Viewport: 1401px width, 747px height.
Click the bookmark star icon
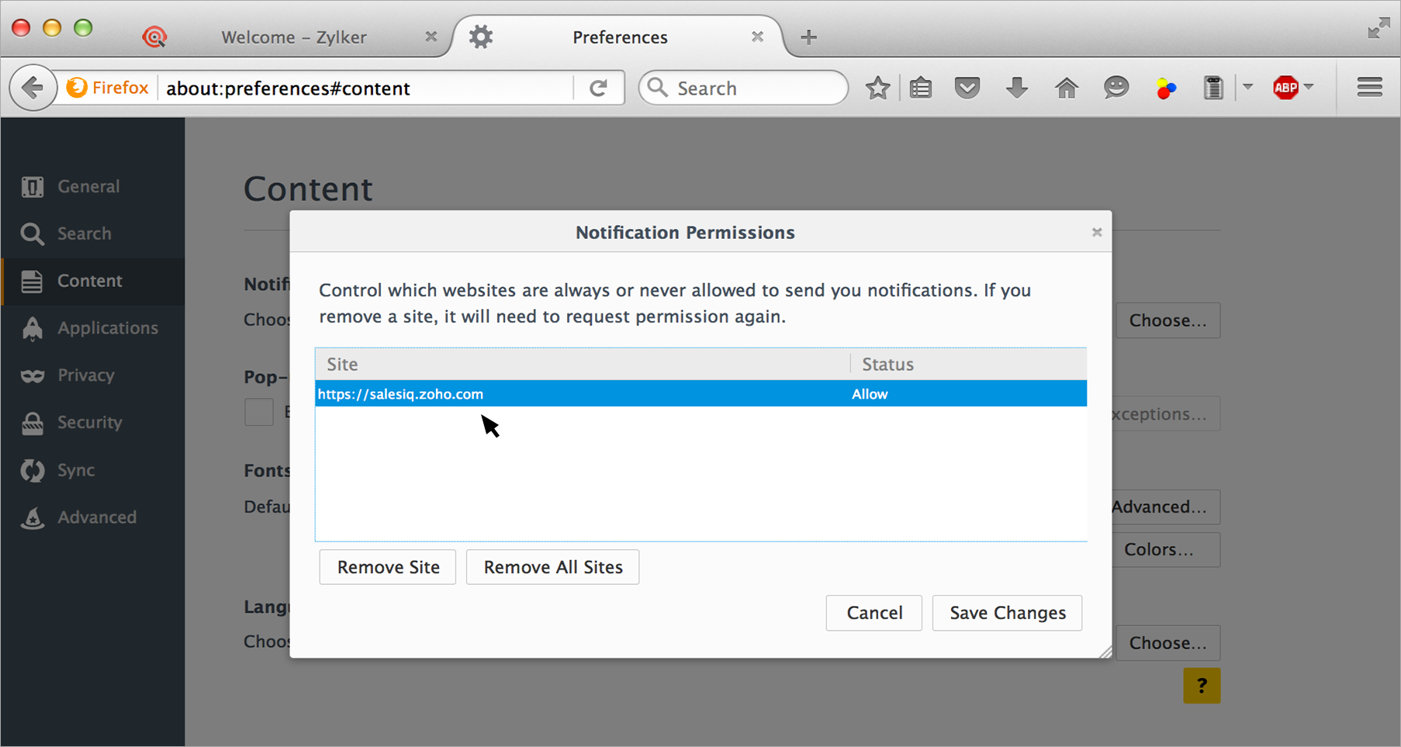tap(877, 88)
